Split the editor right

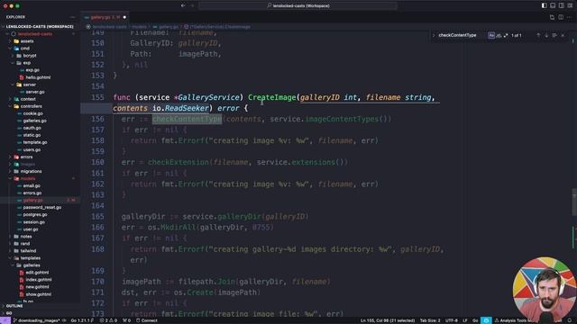click(561, 17)
